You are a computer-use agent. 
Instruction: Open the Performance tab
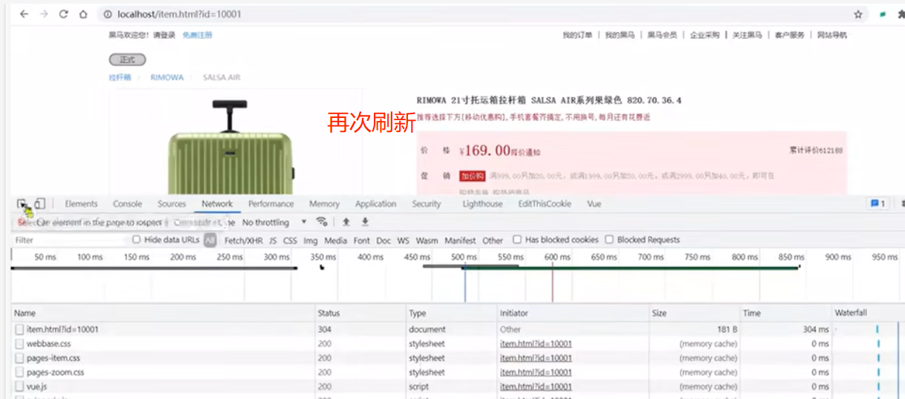(271, 204)
